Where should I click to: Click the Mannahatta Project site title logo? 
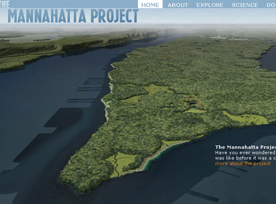[69, 12]
